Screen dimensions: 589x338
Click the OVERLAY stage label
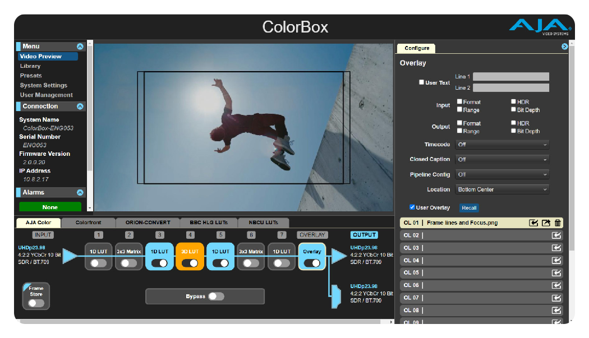click(x=312, y=235)
